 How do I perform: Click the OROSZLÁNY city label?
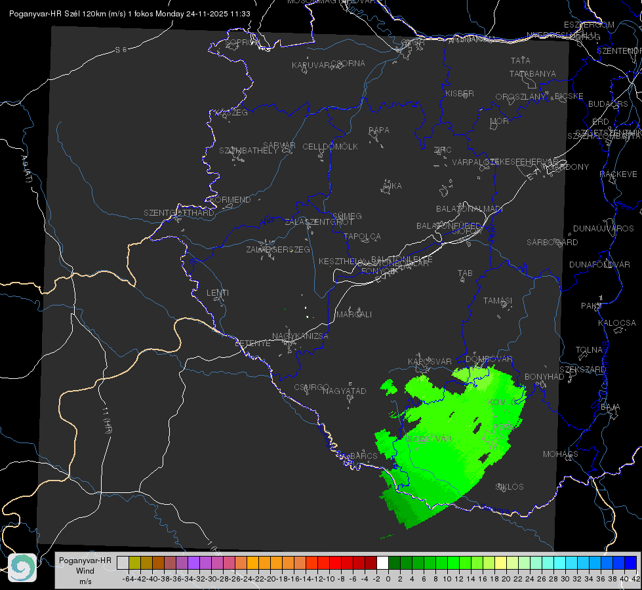[x=521, y=96]
